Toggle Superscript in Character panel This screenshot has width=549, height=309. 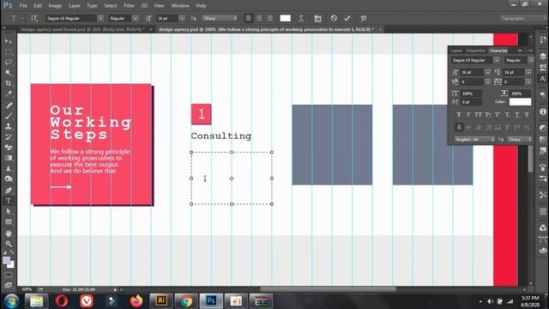click(498, 114)
